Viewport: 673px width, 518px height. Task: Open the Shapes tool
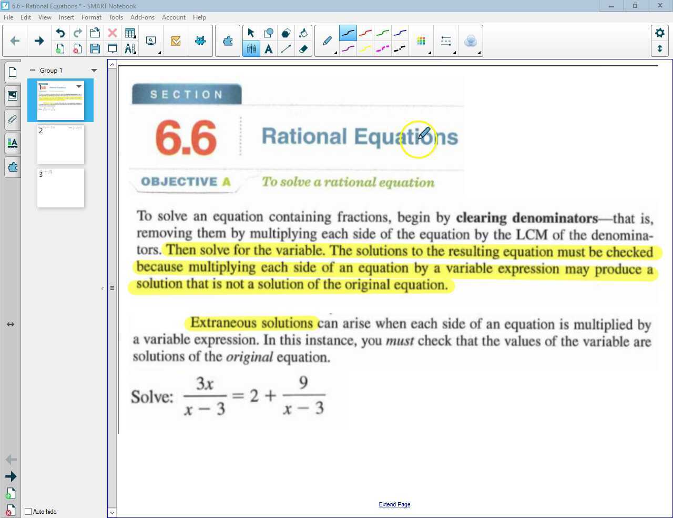pyautogui.click(x=269, y=33)
